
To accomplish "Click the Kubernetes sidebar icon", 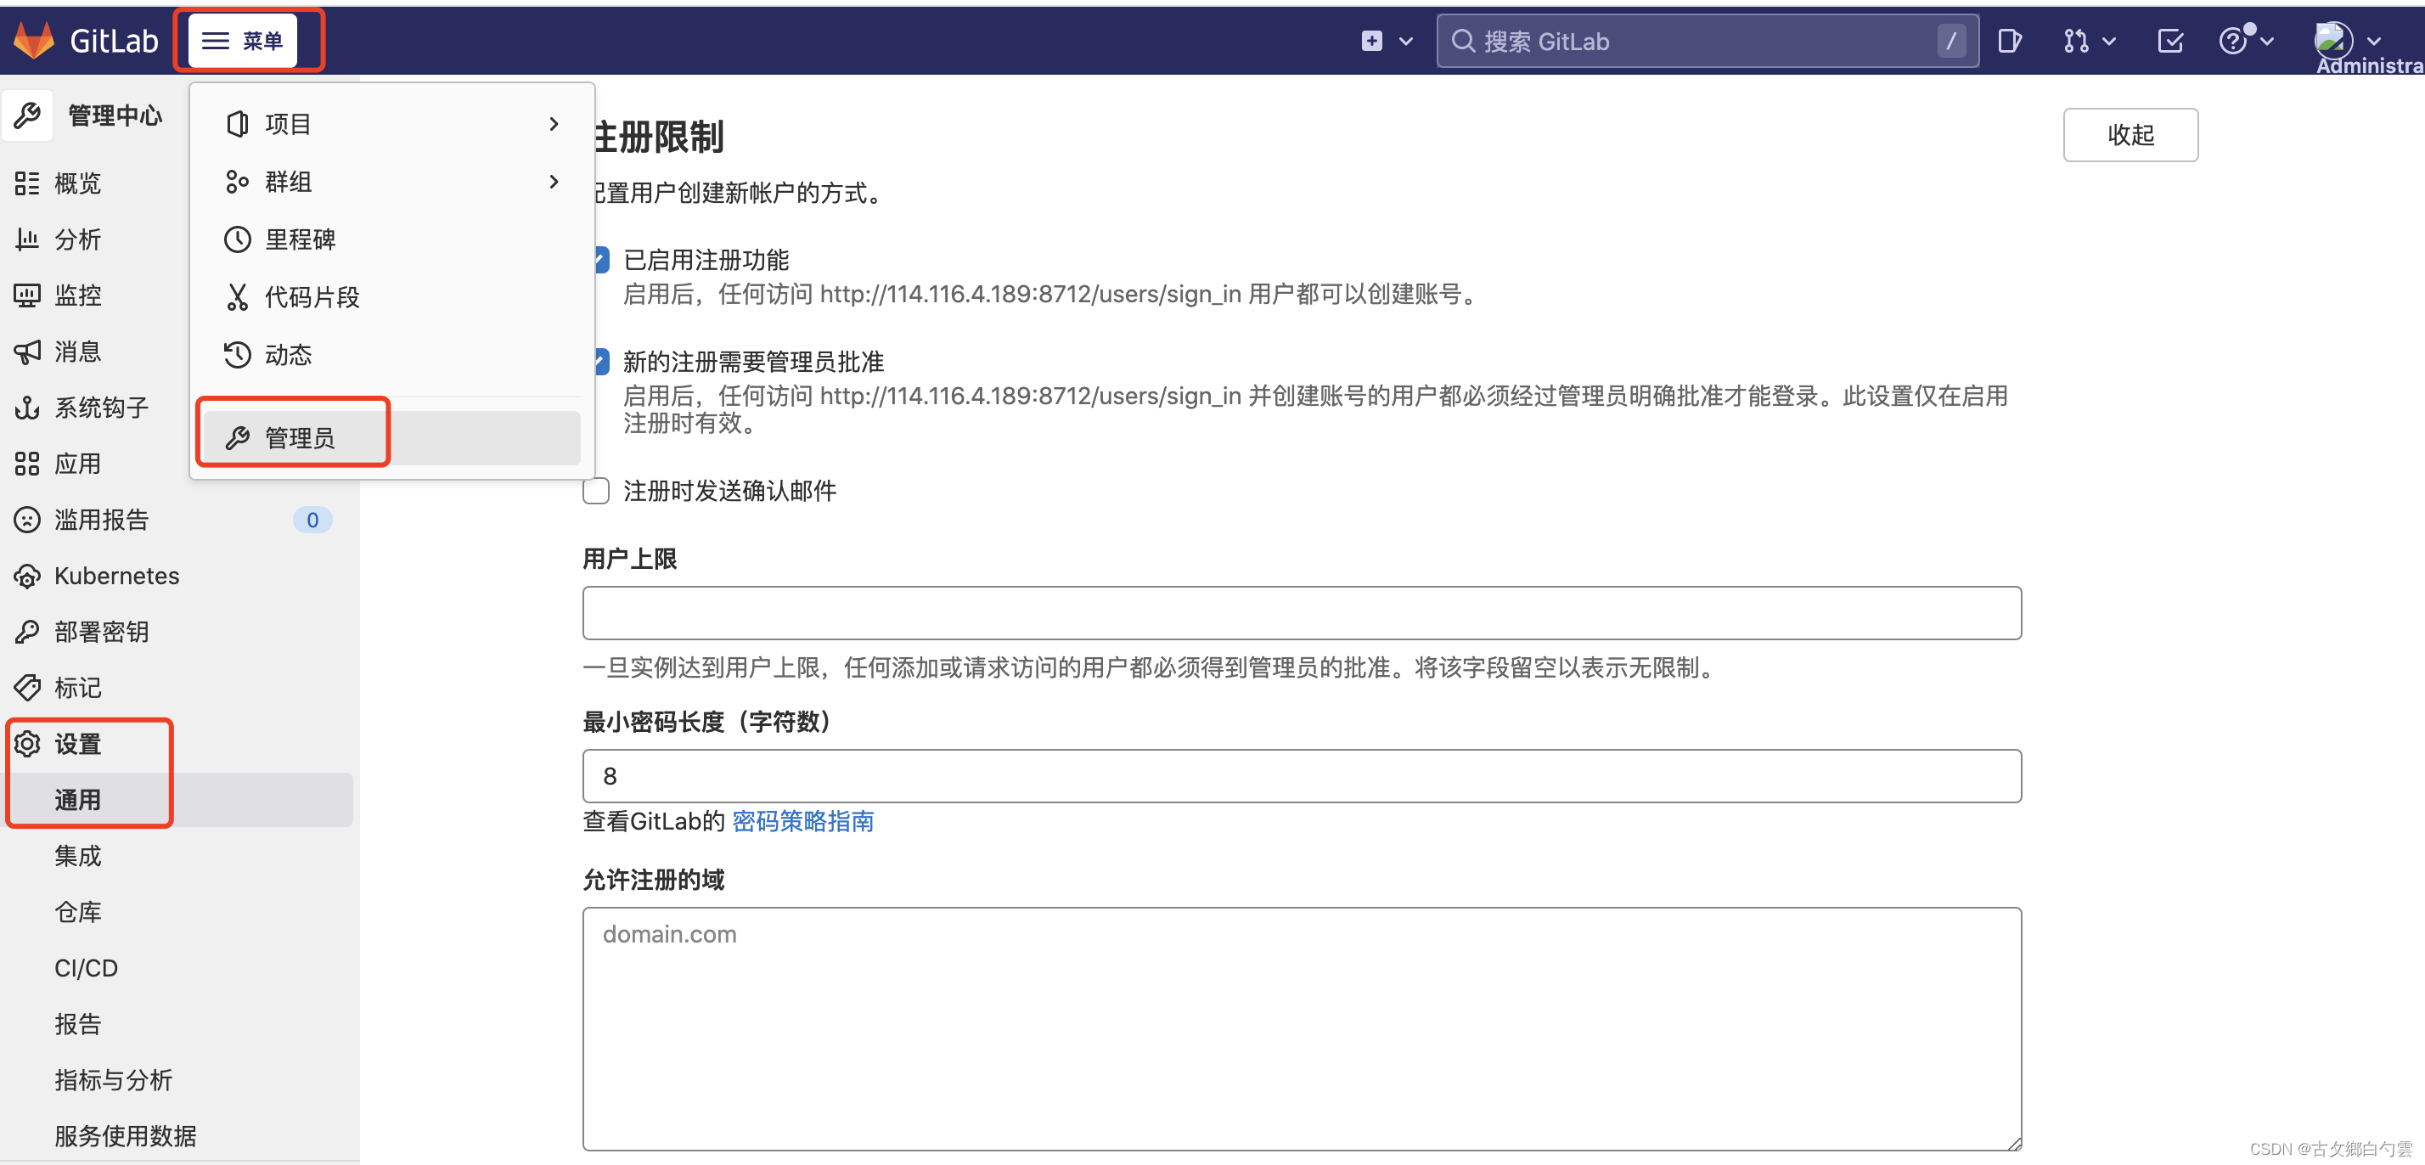I will click(27, 576).
